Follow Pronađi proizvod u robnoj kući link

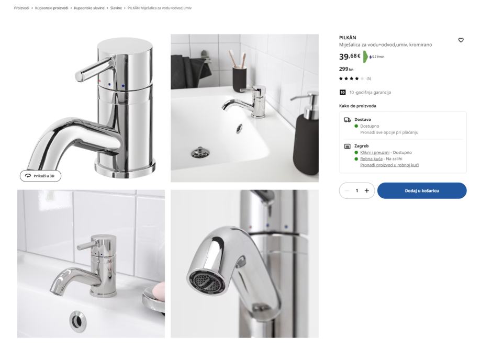click(x=389, y=165)
